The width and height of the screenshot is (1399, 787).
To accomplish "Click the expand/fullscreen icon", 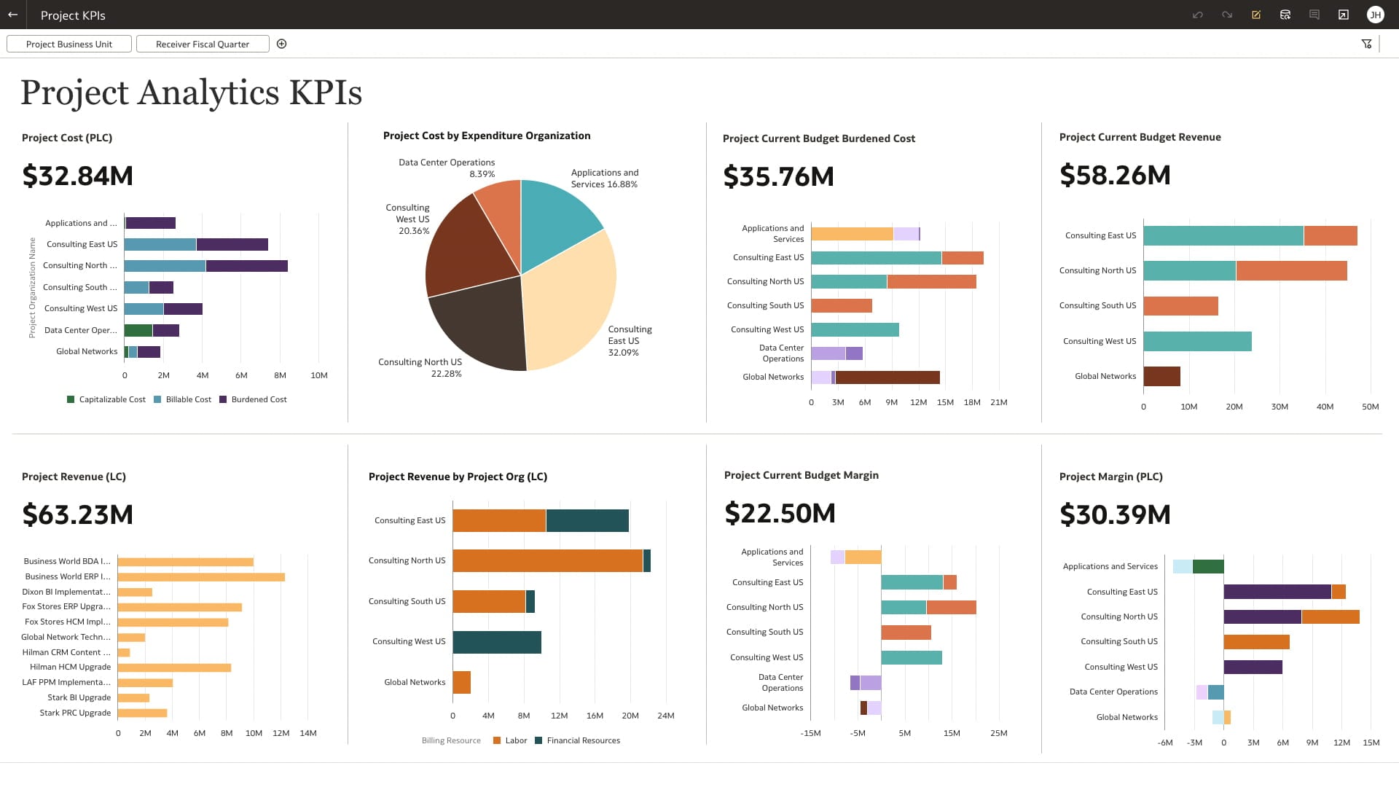I will [1345, 15].
